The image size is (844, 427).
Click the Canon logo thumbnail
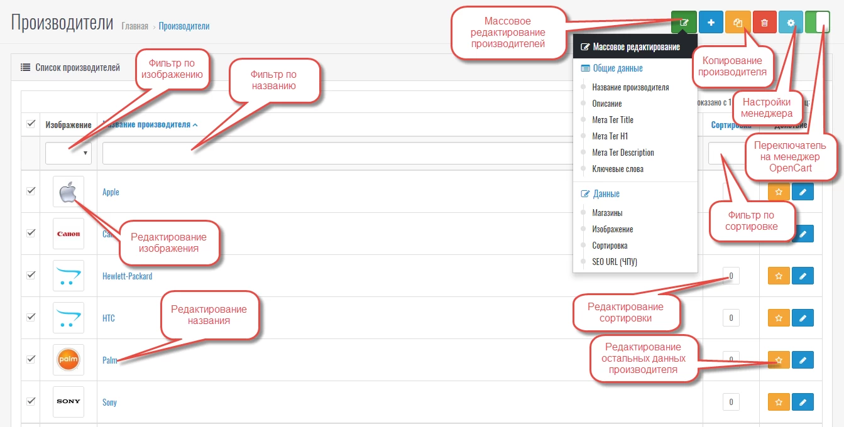coord(69,234)
